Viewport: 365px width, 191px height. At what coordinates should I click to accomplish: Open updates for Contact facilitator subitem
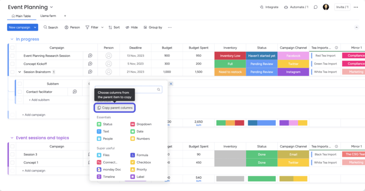(x=75, y=91)
